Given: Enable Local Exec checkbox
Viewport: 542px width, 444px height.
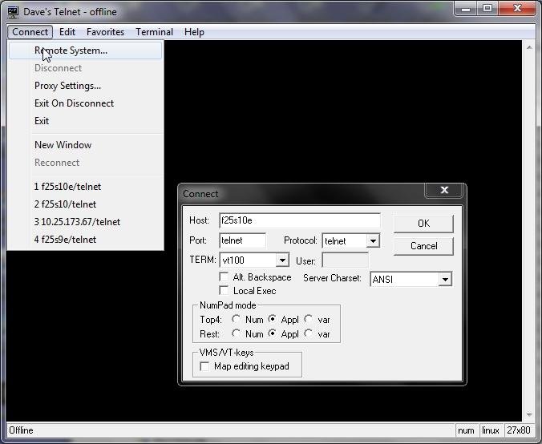Looking at the screenshot, I should [224, 291].
